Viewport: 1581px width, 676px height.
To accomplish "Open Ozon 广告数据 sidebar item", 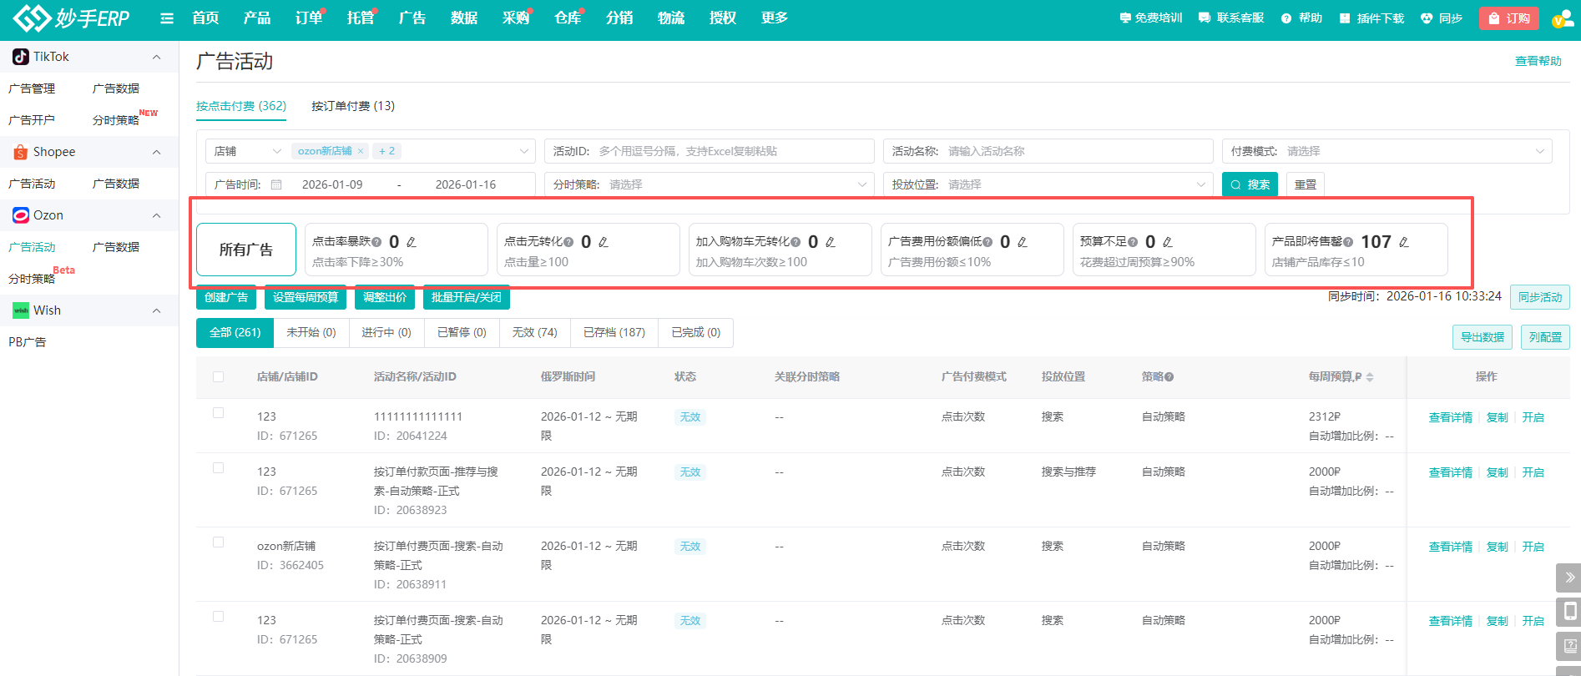I will tap(116, 247).
